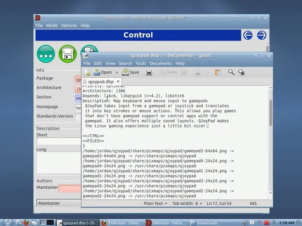
Task: Go to next page with Debreate right arrow
Action: (x=262, y=35)
